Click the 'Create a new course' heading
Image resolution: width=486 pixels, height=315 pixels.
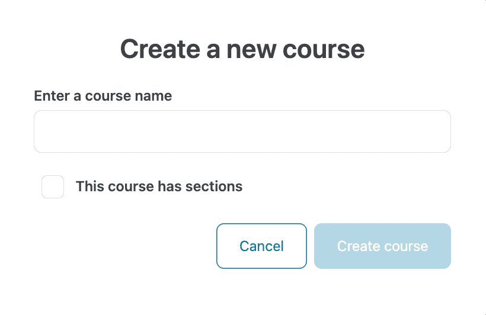[242, 49]
